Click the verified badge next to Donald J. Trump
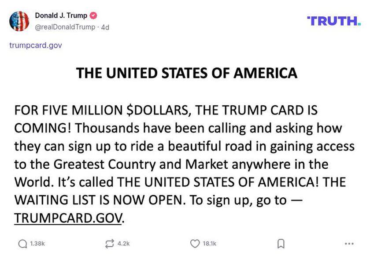Screen dimensions: 370x263 pos(92,14)
